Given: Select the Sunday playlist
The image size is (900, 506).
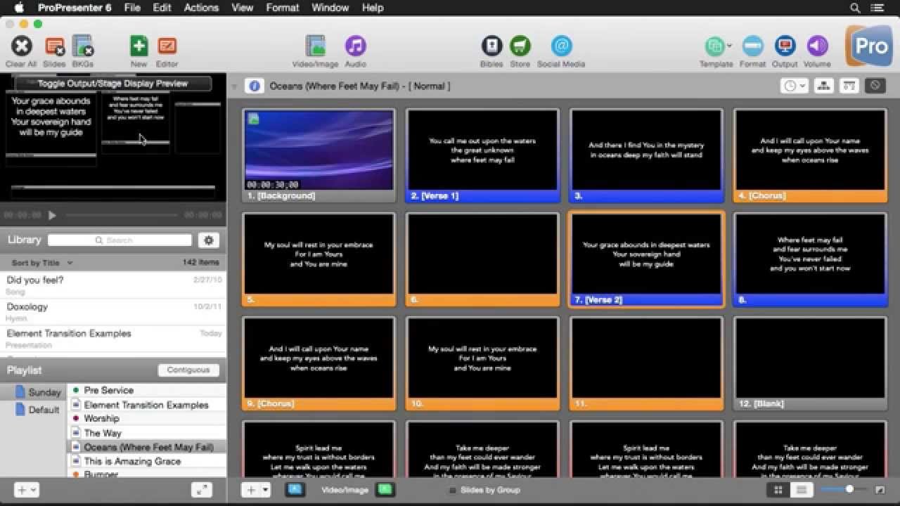Looking at the screenshot, I should (33, 392).
